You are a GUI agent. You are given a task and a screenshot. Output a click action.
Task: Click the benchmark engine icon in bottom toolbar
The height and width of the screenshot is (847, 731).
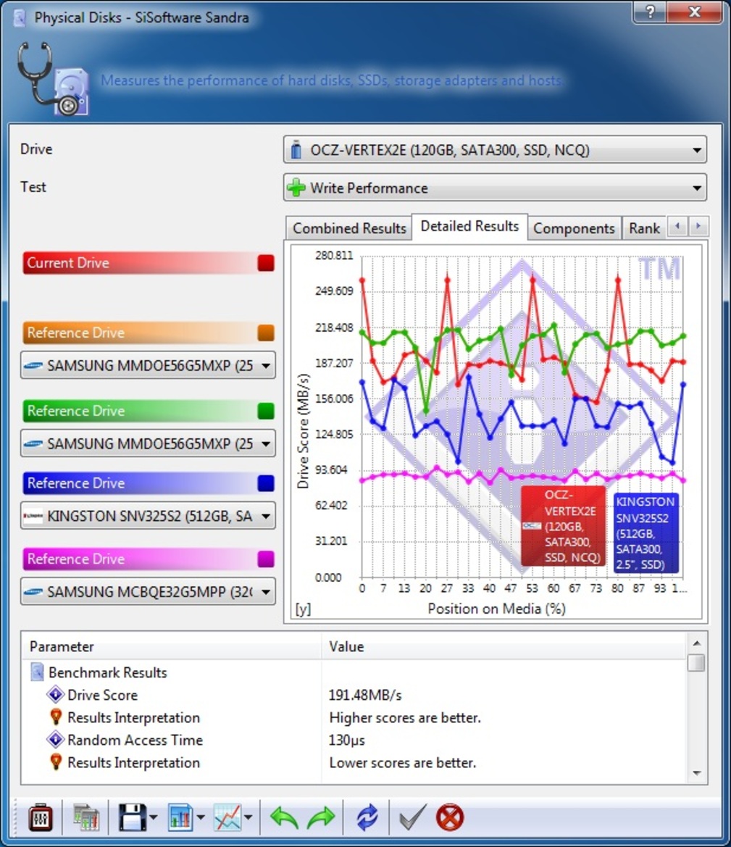(41, 817)
